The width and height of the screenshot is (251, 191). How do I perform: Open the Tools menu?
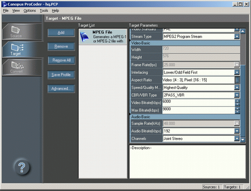point(44,11)
